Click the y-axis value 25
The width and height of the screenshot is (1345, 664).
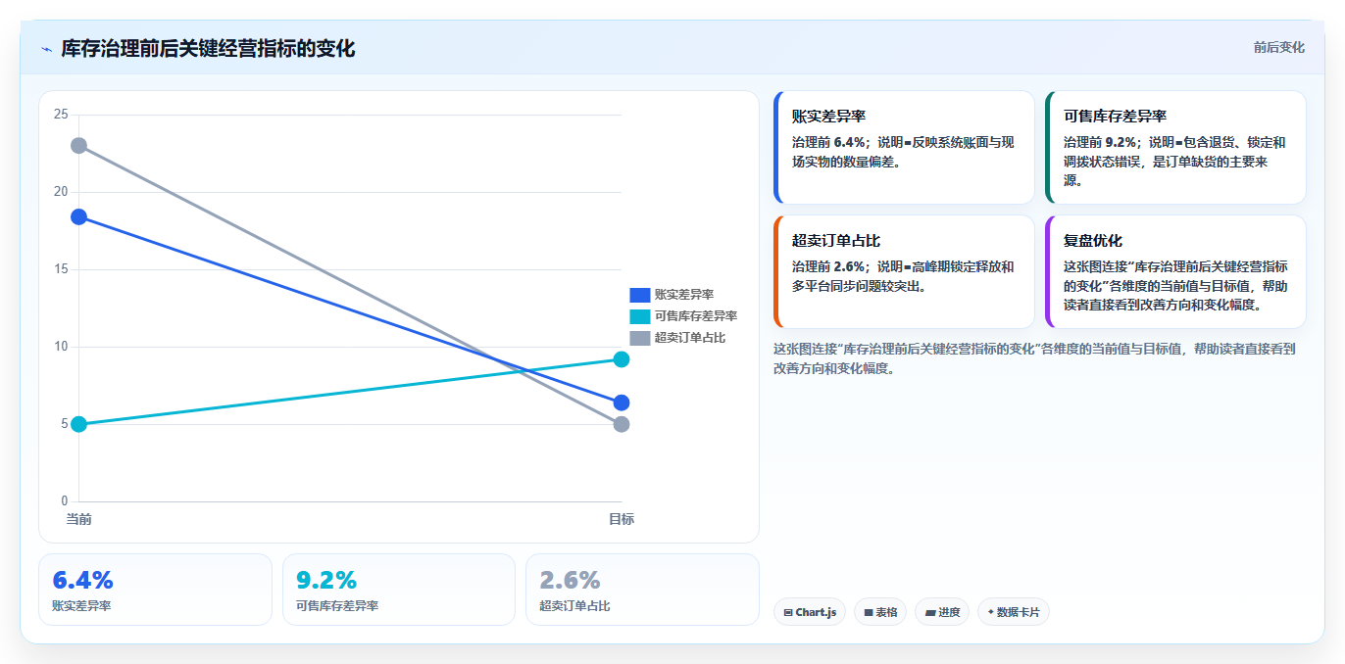[61, 115]
